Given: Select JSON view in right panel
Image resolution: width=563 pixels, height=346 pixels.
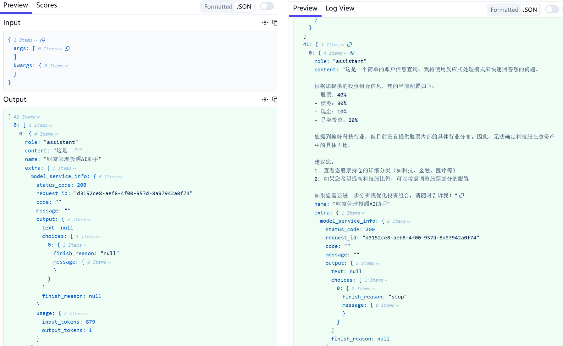Looking at the screenshot, I should [x=530, y=10].
